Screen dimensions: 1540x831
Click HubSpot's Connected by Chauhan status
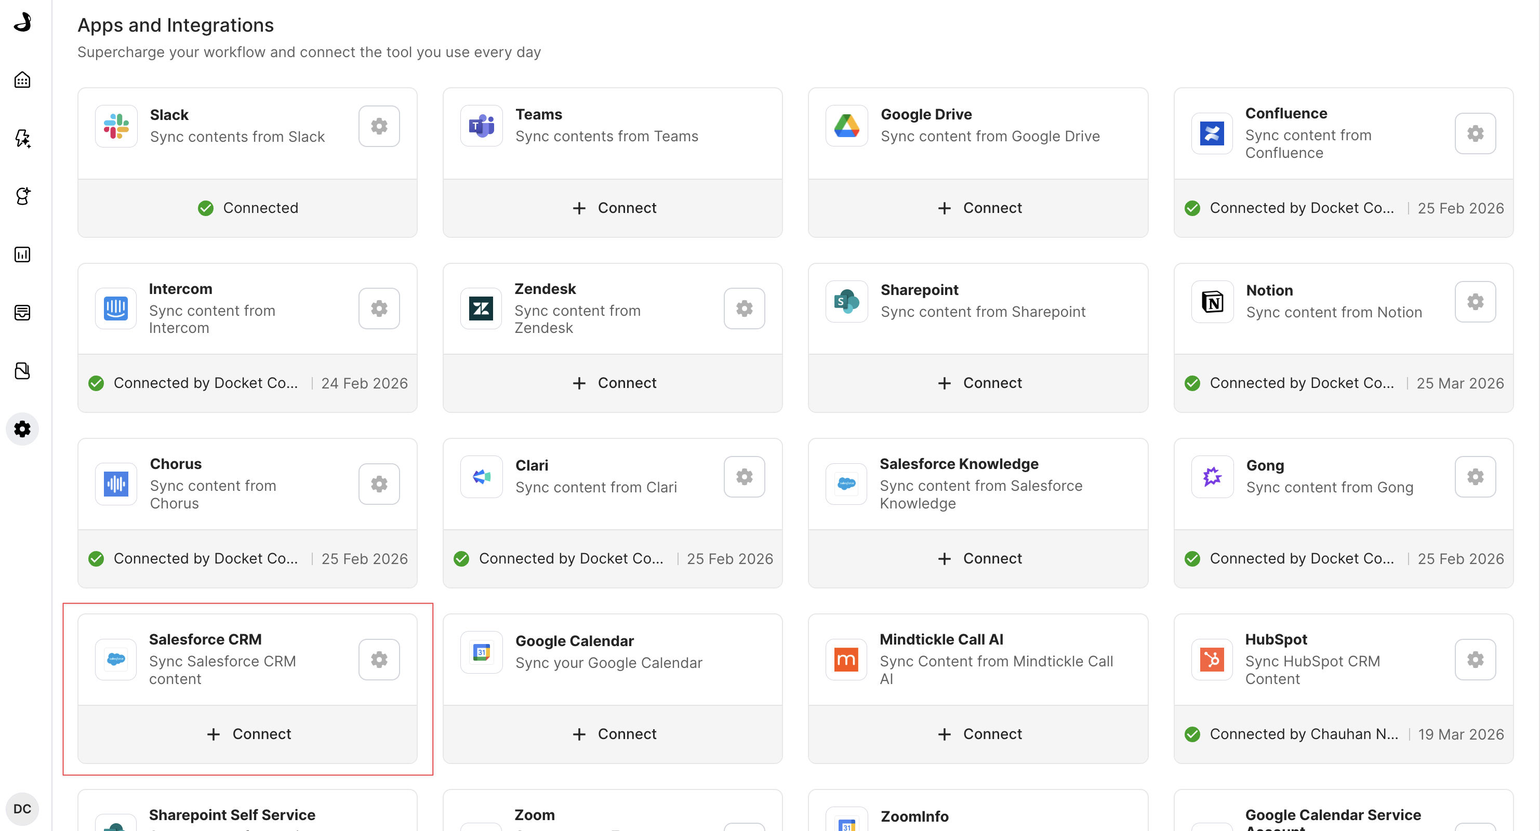[x=1304, y=734]
